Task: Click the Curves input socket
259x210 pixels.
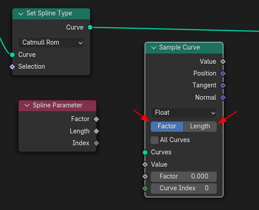Action: pos(145,153)
